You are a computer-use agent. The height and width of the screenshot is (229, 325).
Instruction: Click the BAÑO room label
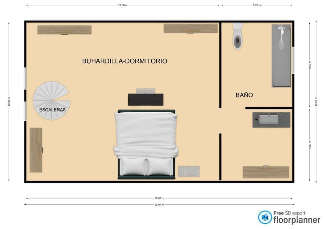(244, 95)
